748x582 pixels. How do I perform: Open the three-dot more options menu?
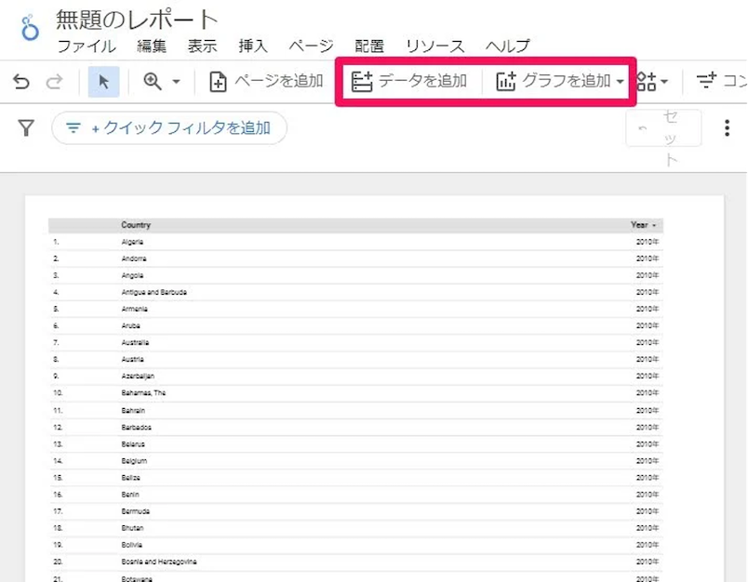pyautogui.click(x=728, y=128)
